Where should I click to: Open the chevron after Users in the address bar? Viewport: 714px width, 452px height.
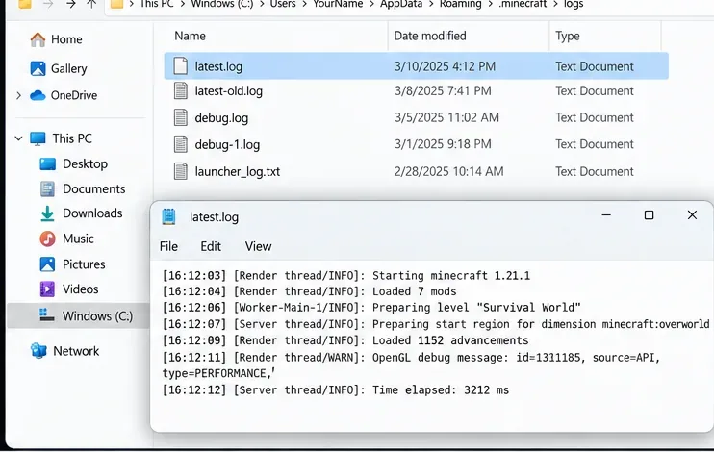304,4
